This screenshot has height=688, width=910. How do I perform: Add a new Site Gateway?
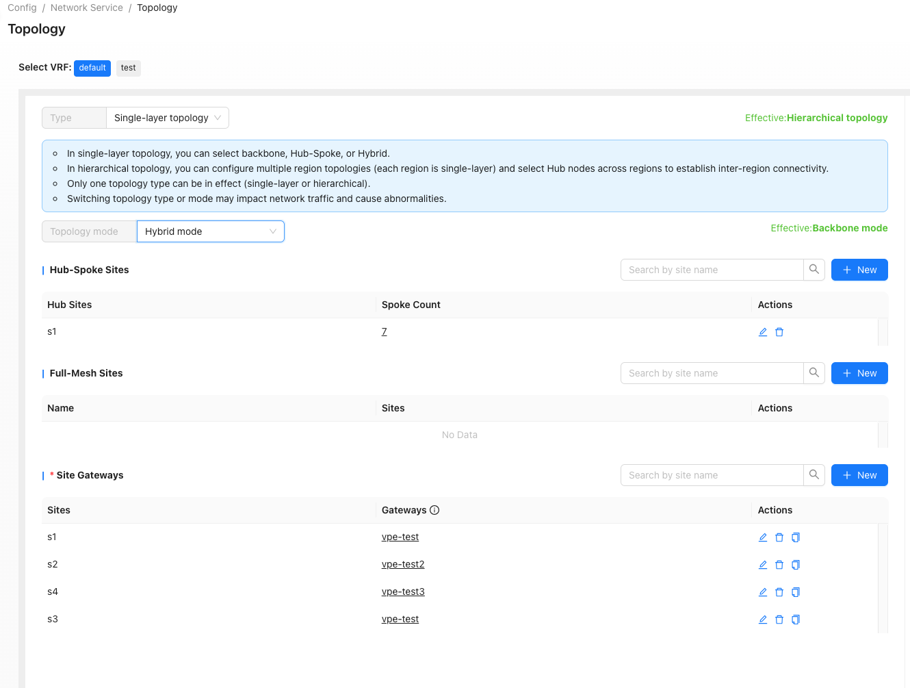point(859,475)
